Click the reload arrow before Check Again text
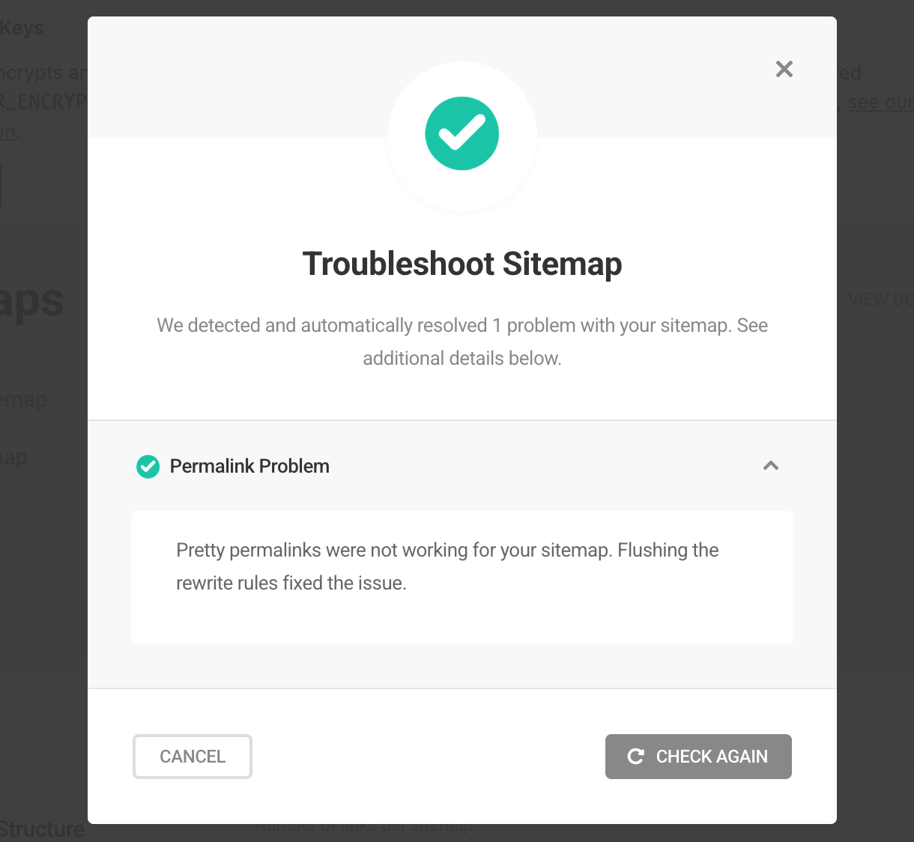 pos(635,757)
